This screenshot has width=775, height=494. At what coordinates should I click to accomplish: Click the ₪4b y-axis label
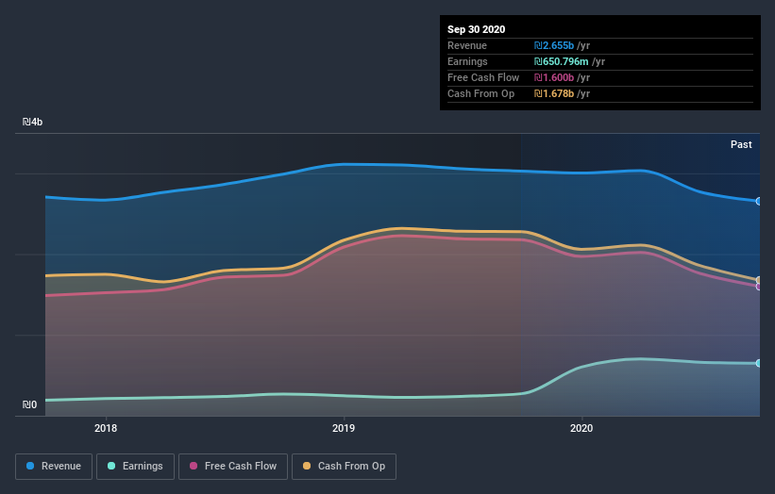tap(32, 122)
